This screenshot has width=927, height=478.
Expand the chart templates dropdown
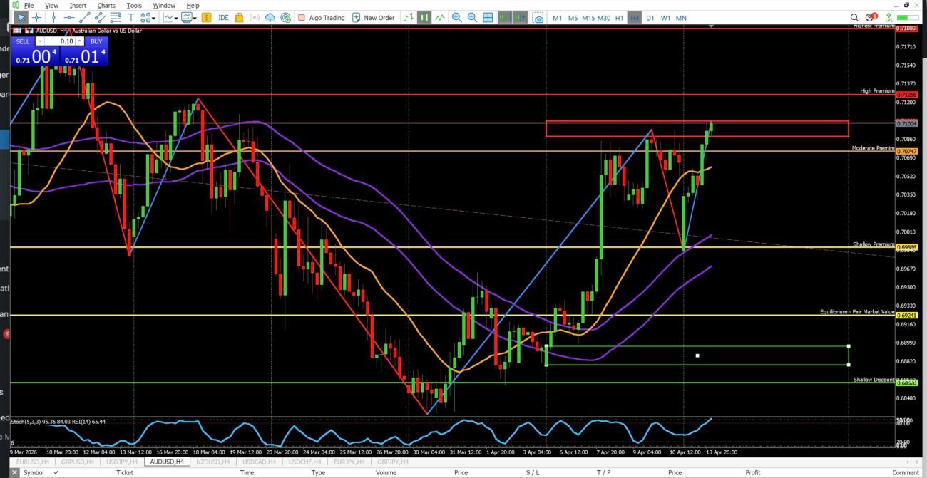point(196,18)
